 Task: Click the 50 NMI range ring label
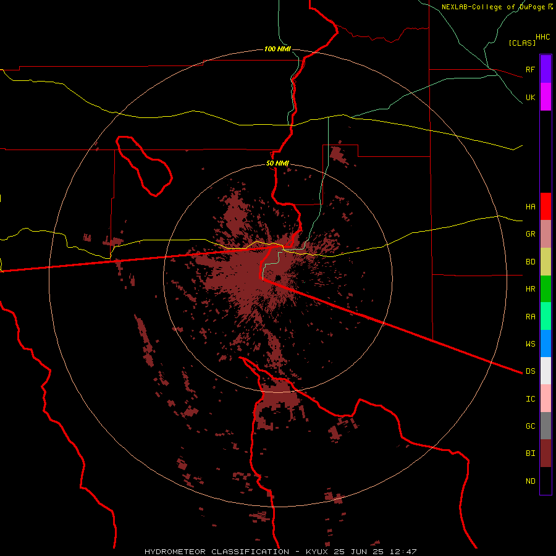tap(277, 163)
